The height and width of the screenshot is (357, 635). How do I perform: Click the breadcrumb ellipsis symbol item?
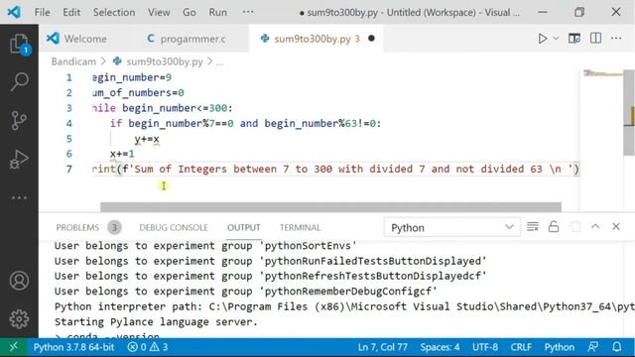point(219,61)
